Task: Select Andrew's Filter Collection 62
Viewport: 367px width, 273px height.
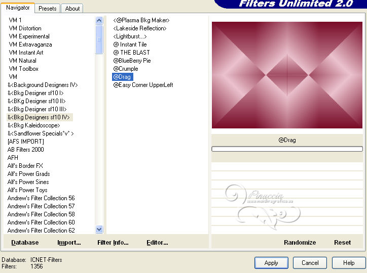Action: coord(41,231)
